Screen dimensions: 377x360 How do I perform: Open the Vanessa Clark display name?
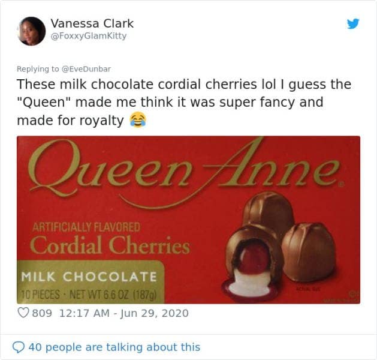click(x=92, y=23)
